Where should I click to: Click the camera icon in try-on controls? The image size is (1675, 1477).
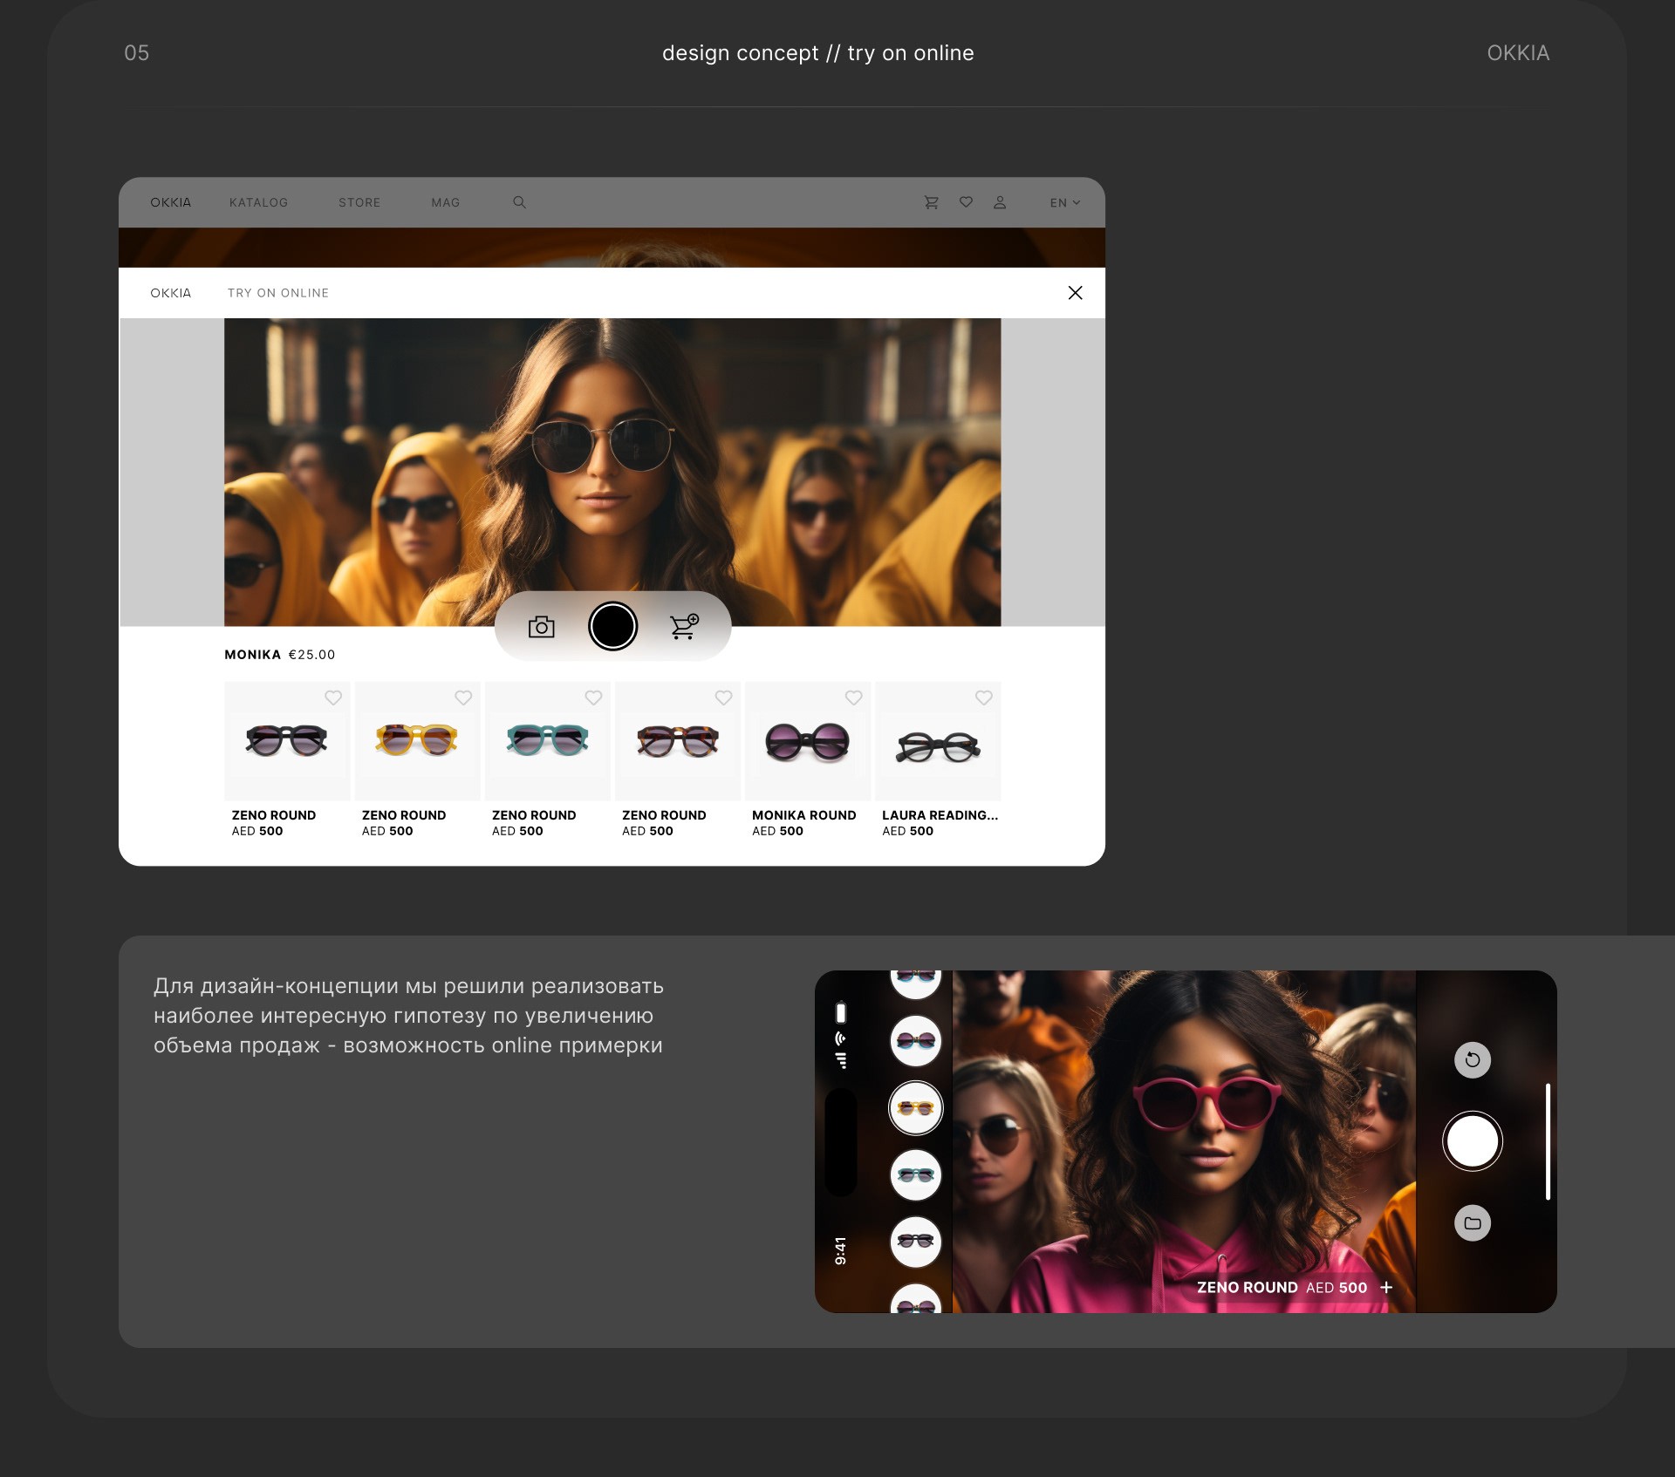point(541,627)
